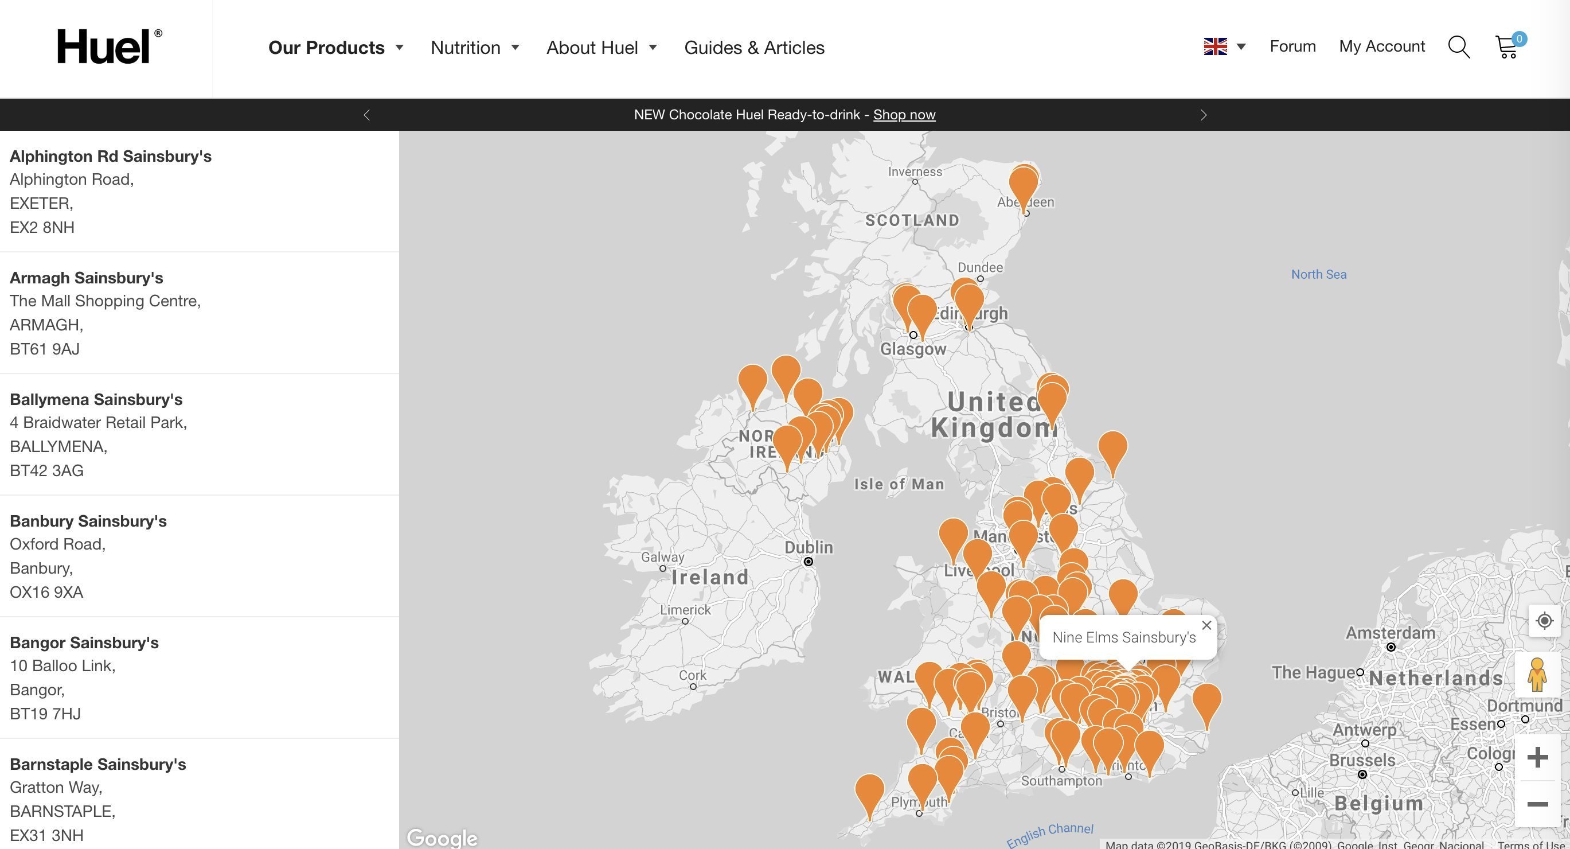
Task: Open the search magnifier icon
Action: pyautogui.click(x=1458, y=47)
